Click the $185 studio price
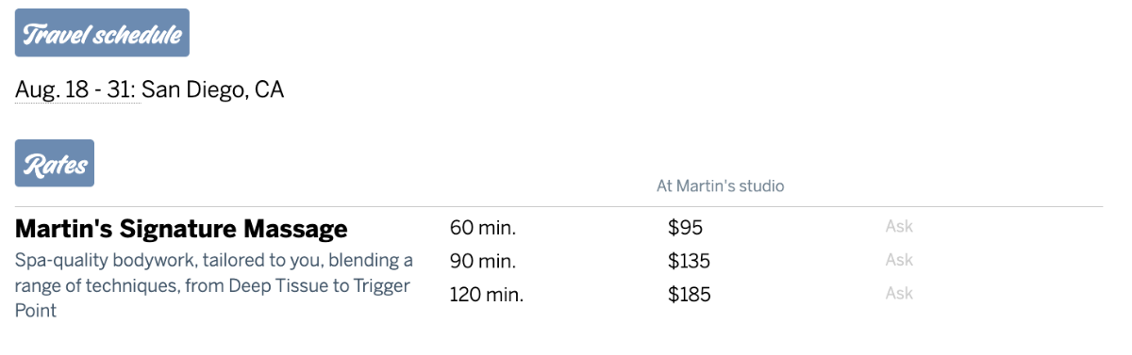This screenshot has height=355, width=1132. 690,295
